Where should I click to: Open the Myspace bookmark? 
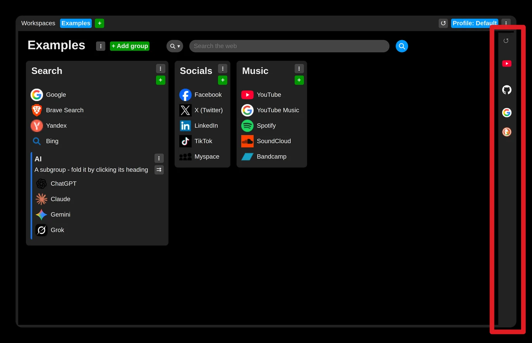coord(199,157)
